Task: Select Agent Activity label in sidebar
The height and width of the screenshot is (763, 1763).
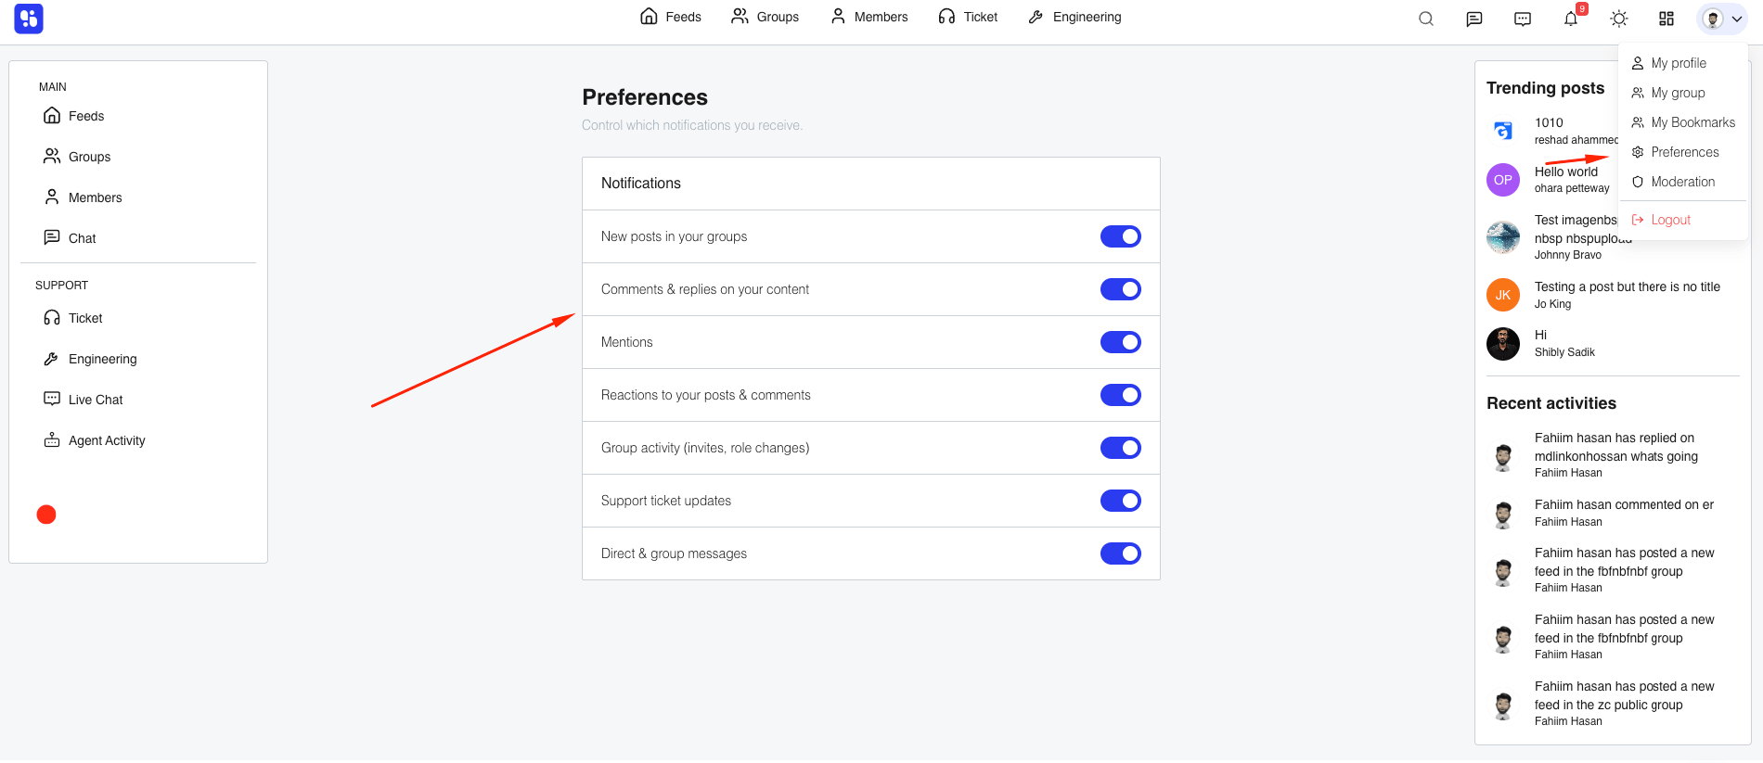Action: (x=107, y=440)
